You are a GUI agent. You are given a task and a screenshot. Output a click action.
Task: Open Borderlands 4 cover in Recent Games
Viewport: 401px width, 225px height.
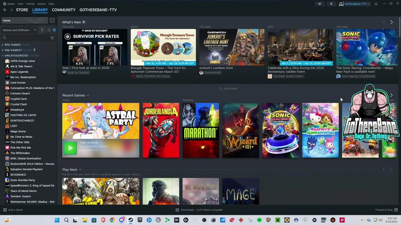[x=161, y=130]
